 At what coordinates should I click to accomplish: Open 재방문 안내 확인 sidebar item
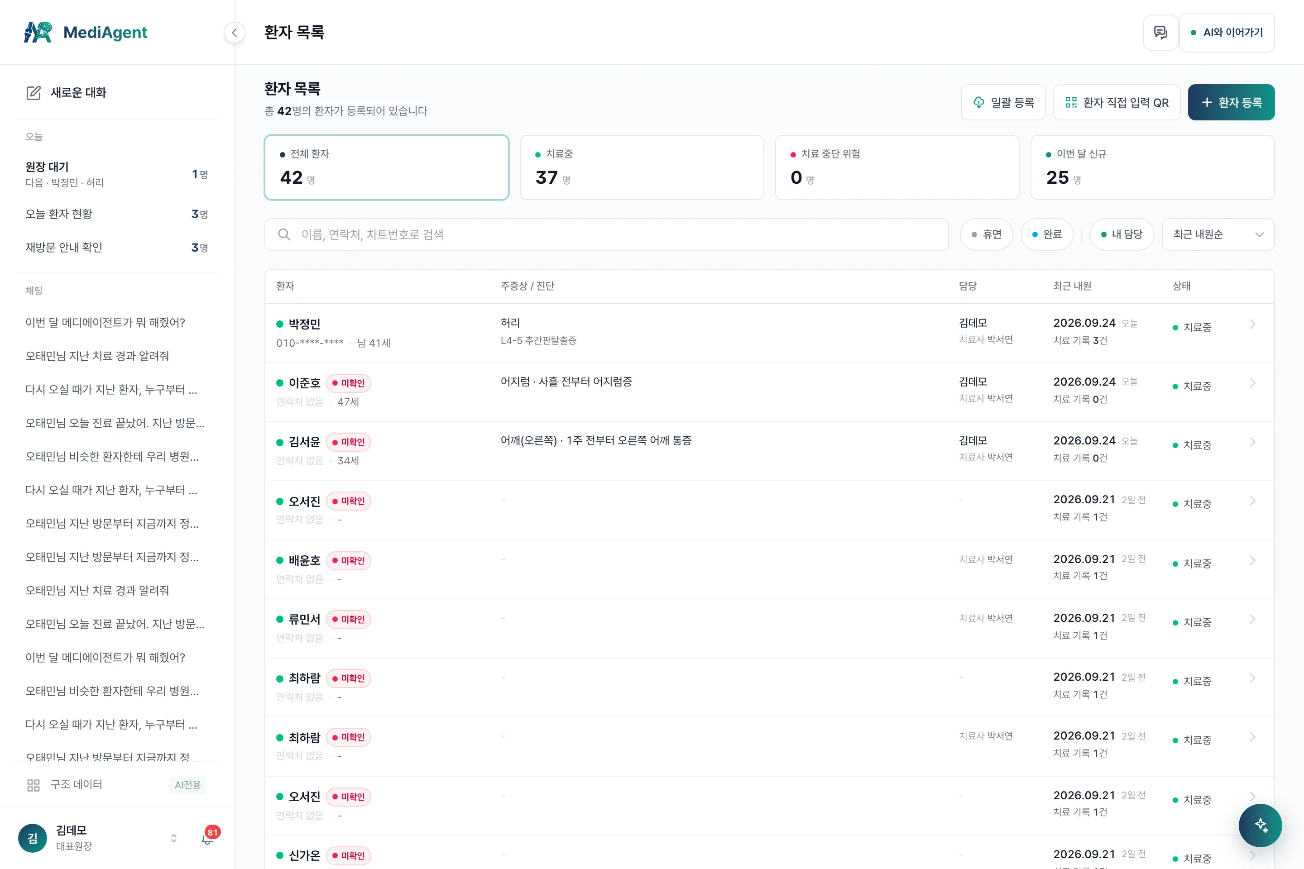click(117, 247)
